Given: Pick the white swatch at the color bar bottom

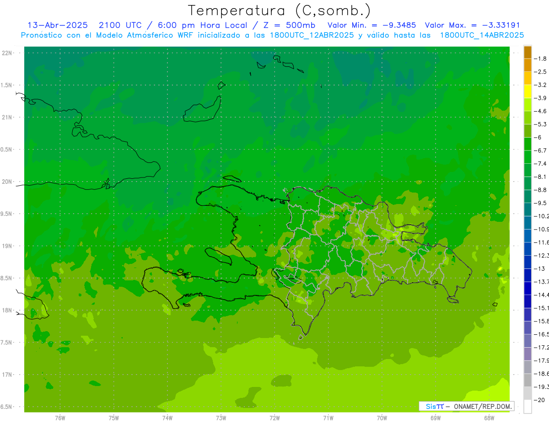Looking at the screenshot, I should (527, 406).
